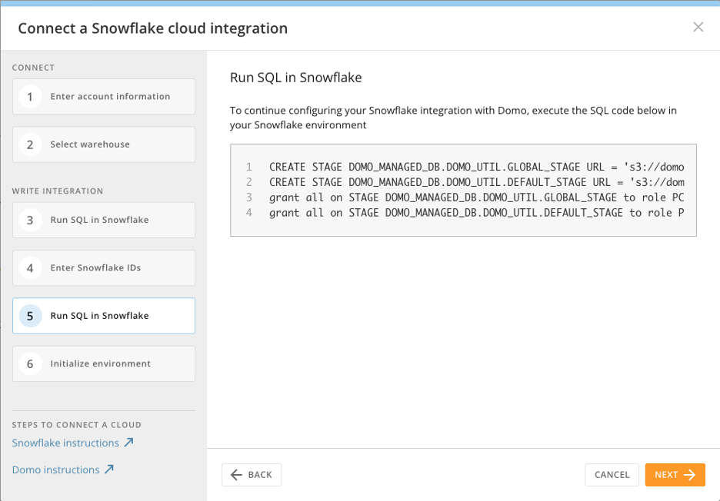
Task: Open the Snowflake instructions link
Action: (65, 443)
